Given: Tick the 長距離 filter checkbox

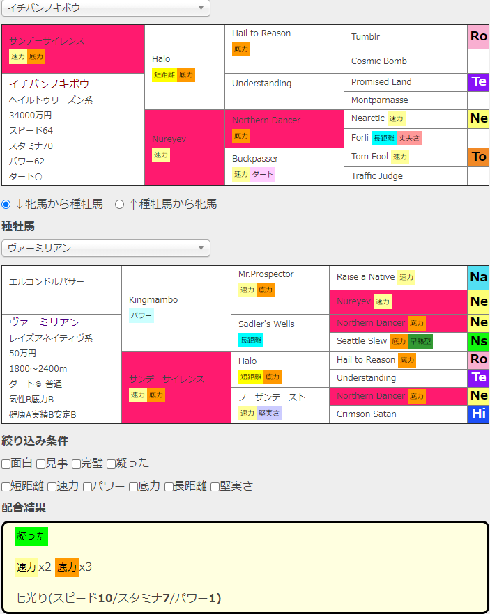Looking at the screenshot, I should point(169,487).
